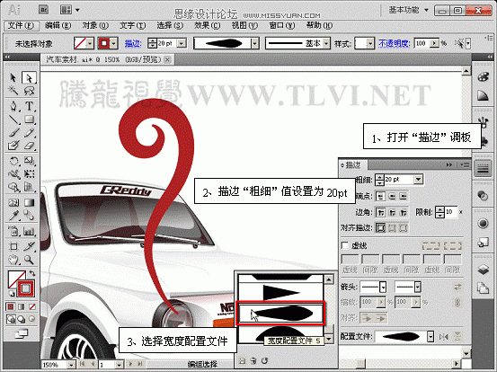Select the triangle width profile thumbnail

point(280,292)
